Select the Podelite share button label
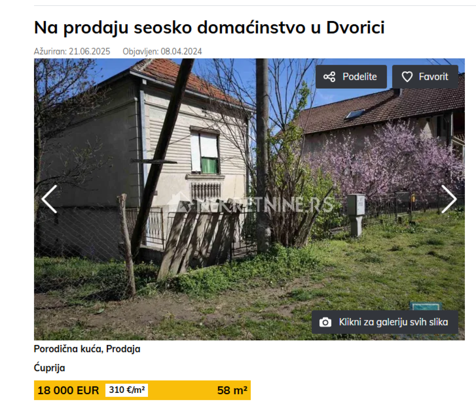 click(x=359, y=77)
